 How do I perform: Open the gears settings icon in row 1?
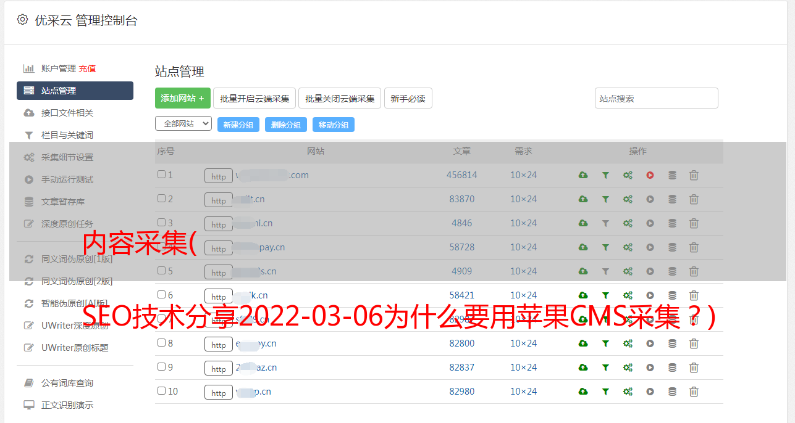628,175
